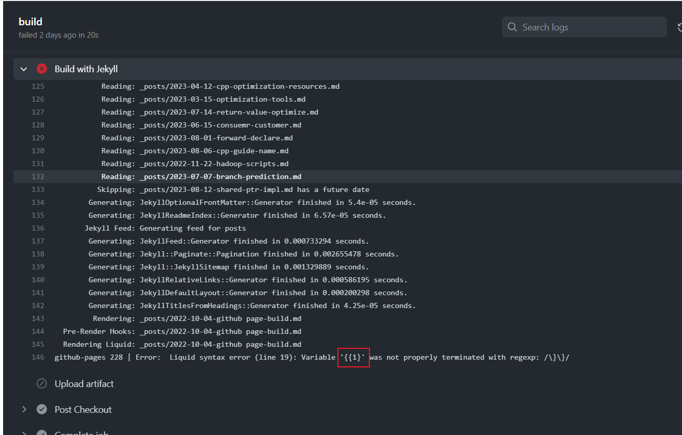The width and height of the screenshot is (682, 435).
Task: Click log line number 132
Action: (38, 176)
